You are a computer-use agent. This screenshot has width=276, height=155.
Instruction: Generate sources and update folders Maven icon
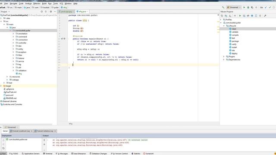(226, 16)
